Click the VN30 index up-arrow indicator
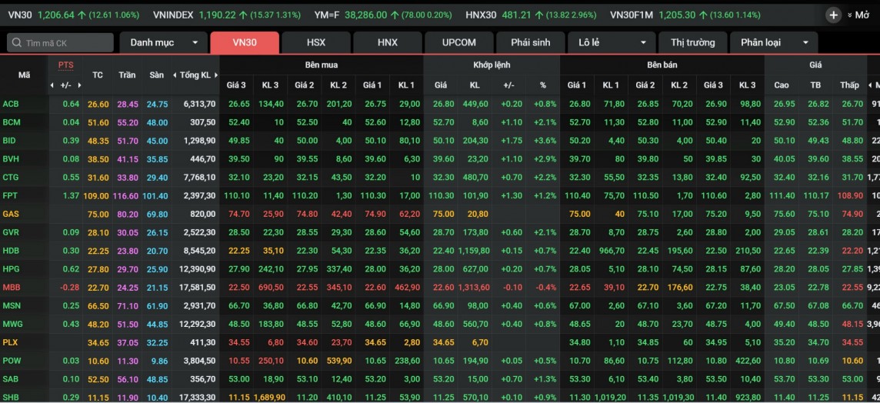Image resolution: width=880 pixels, height=403 pixels. (x=82, y=15)
